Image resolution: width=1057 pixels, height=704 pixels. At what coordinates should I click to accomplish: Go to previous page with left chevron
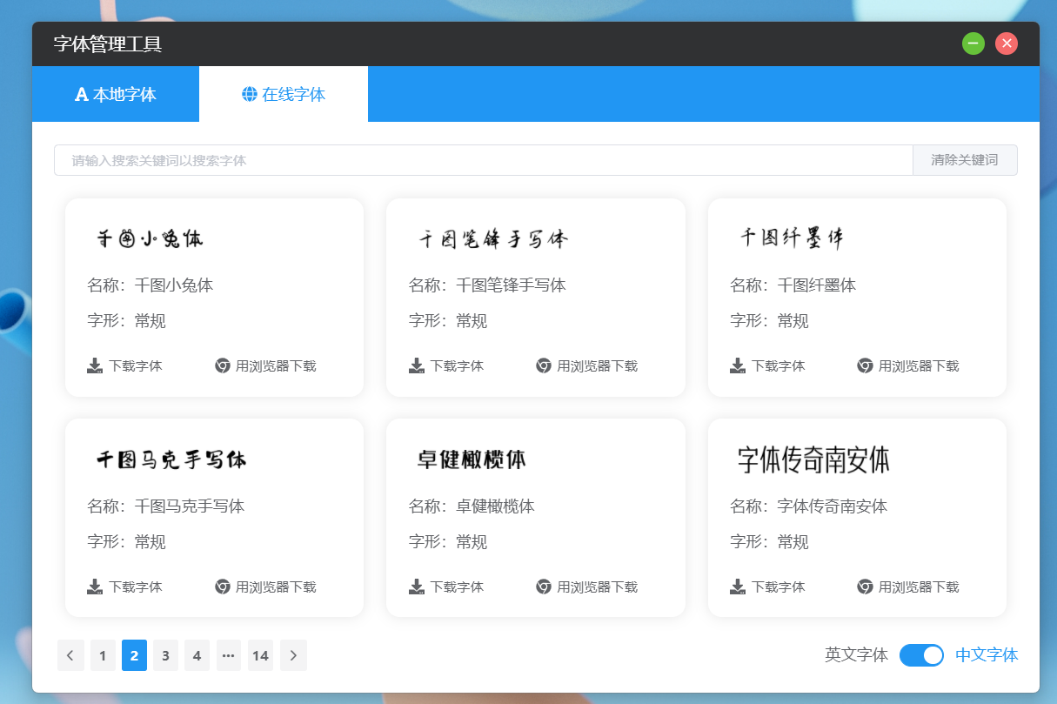(x=70, y=655)
